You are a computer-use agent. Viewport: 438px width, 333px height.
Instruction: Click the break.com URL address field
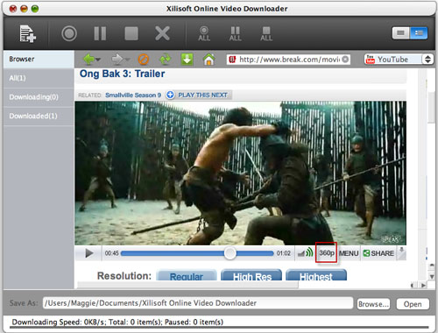point(288,60)
